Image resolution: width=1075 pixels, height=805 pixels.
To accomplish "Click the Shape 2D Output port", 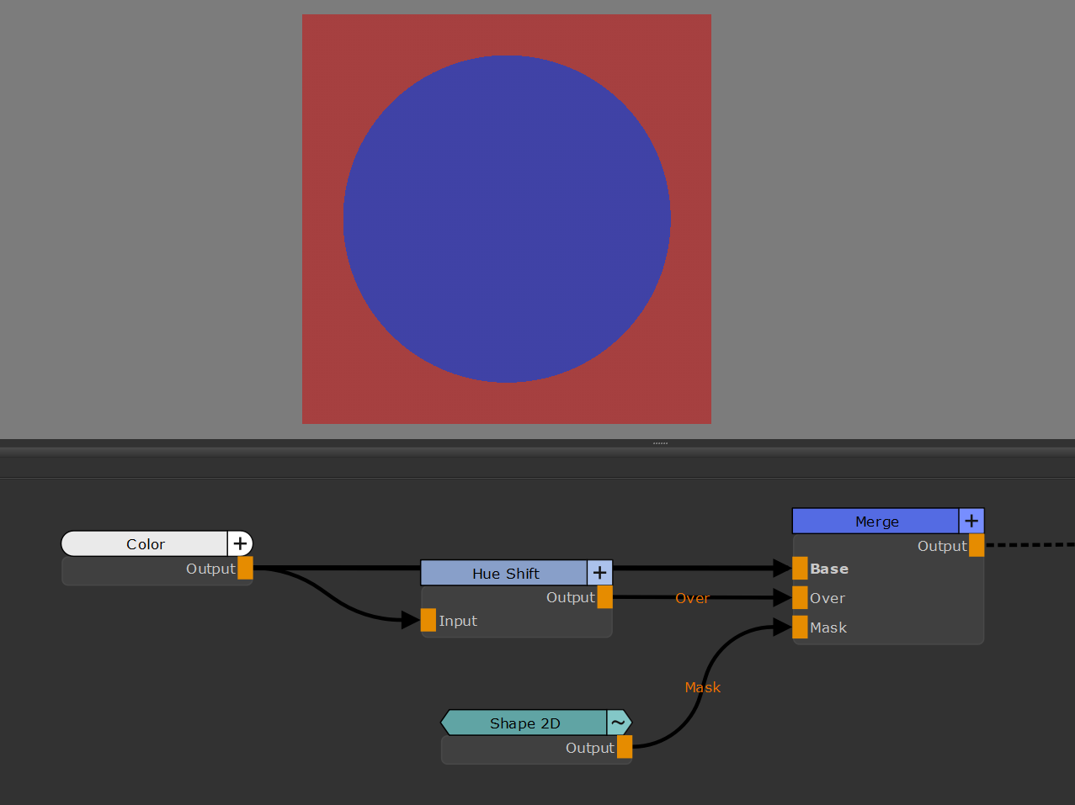I will [624, 747].
